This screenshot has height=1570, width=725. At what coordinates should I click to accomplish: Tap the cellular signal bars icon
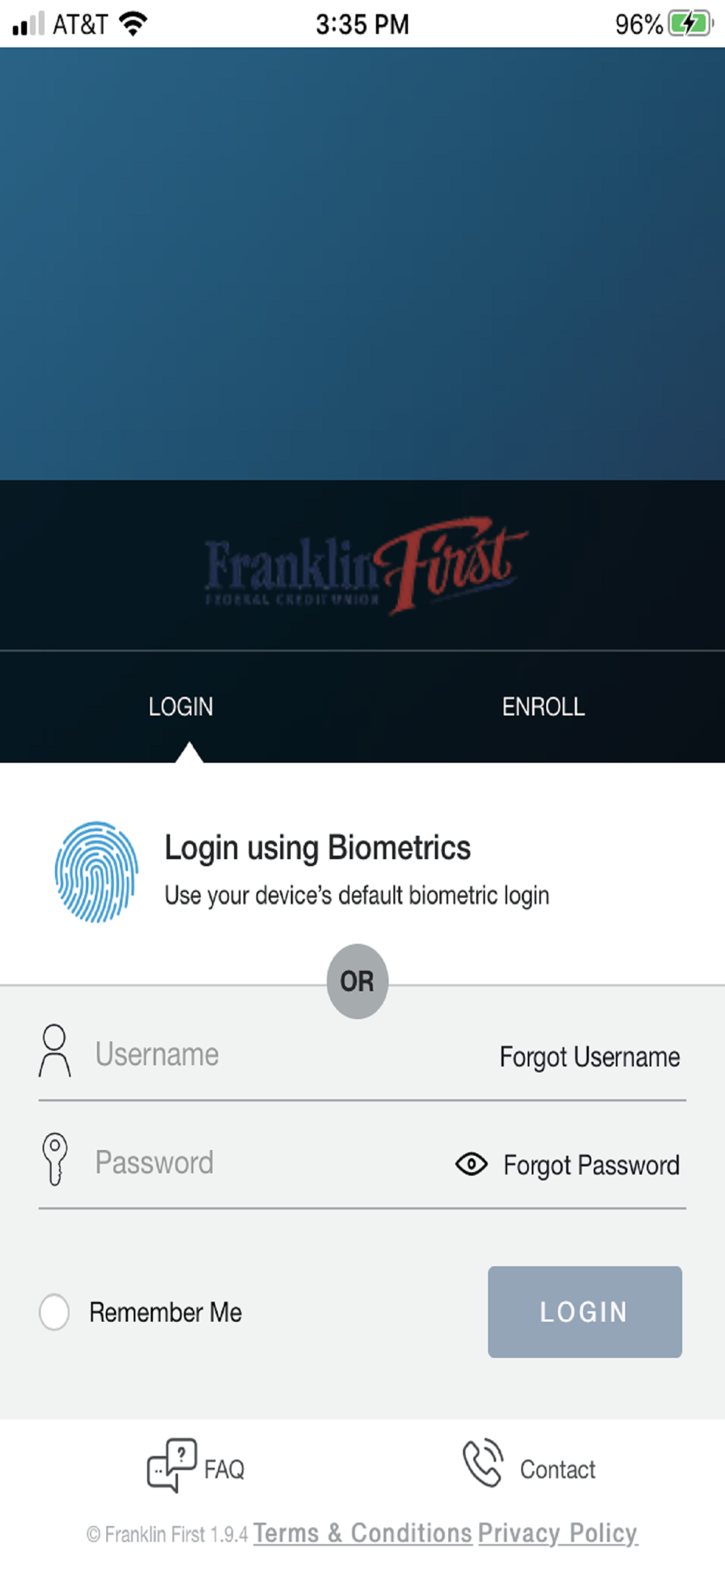pyautogui.click(x=28, y=24)
